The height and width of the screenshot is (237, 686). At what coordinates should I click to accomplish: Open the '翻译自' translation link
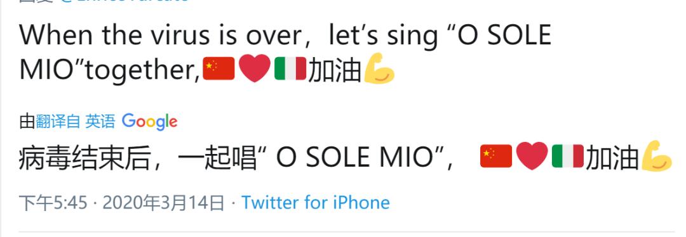[x=58, y=121]
